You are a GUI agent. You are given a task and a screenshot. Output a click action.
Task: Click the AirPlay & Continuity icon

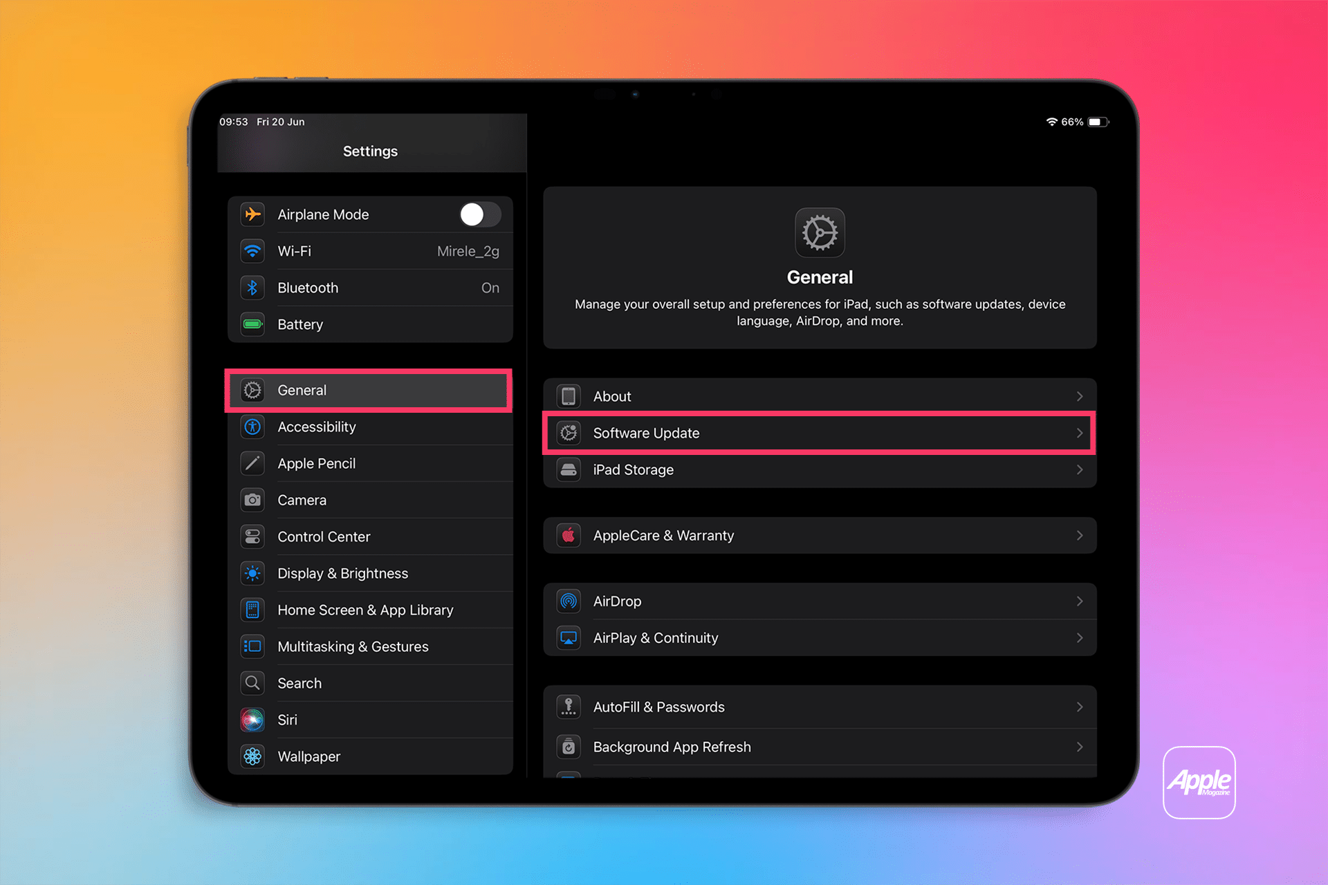(569, 637)
